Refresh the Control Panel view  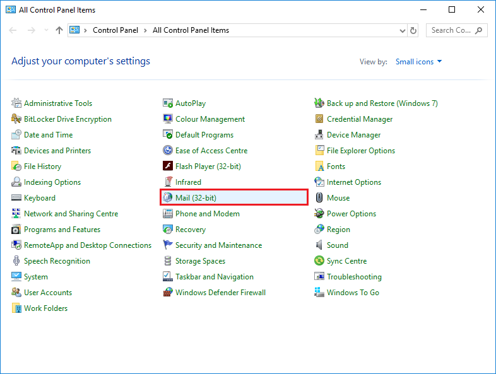[x=413, y=30]
